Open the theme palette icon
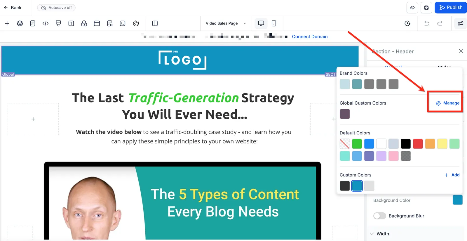 (x=136, y=23)
